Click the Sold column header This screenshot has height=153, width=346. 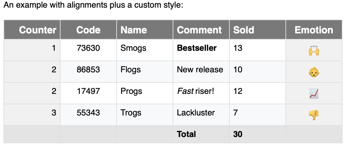244,30
